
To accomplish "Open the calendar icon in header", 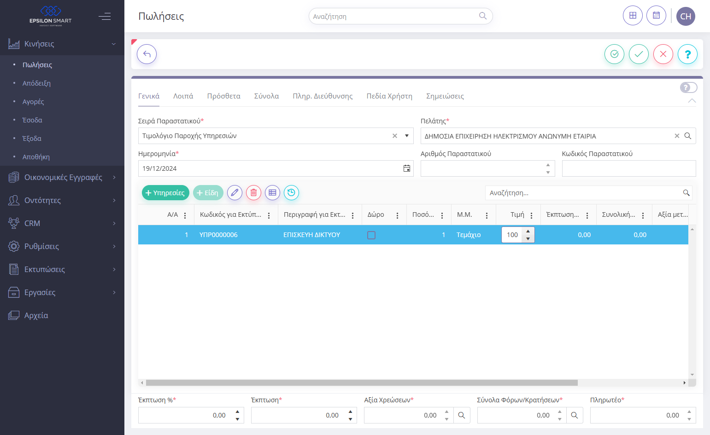I will [x=656, y=16].
